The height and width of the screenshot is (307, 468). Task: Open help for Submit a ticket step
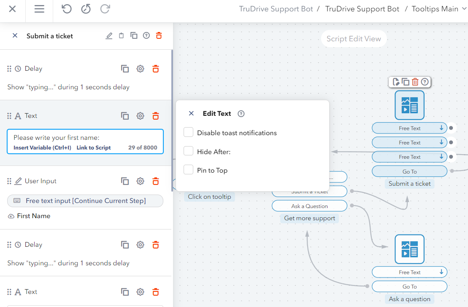[146, 36]
